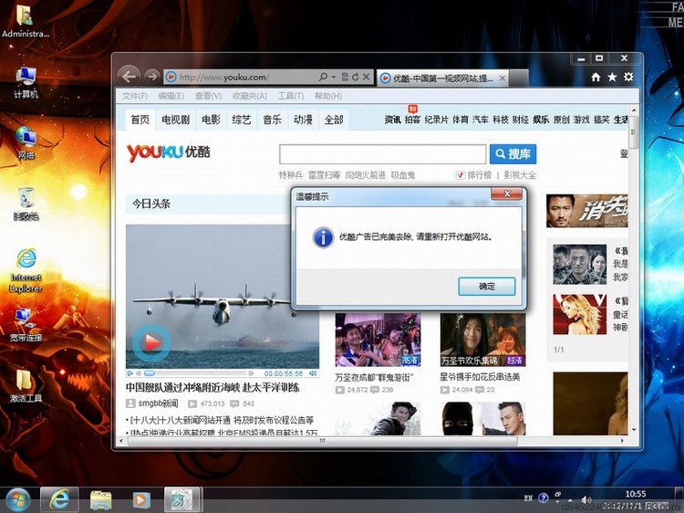Expand the address bar autocomplete dropdown arrow

click(334, 78)
